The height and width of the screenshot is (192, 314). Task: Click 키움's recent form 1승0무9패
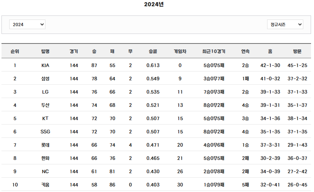214,185
